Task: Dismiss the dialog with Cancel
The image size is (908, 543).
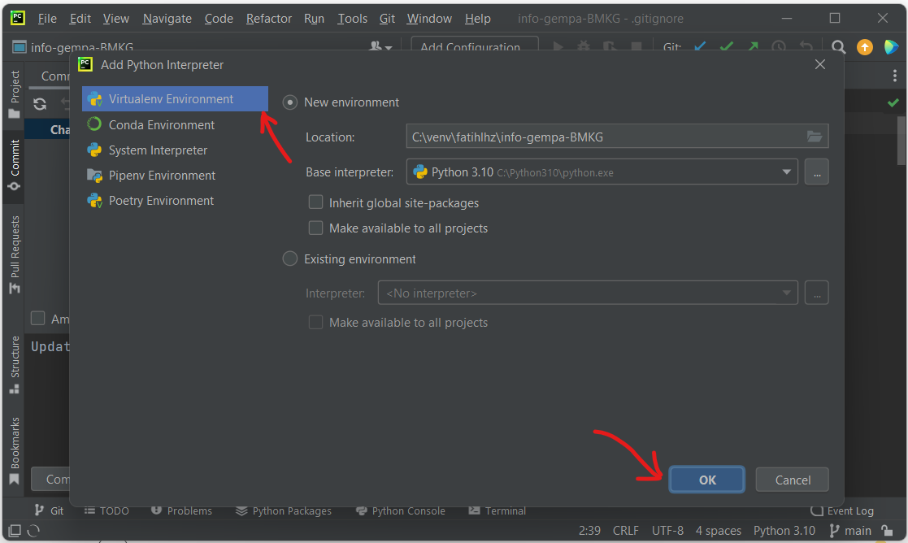Action: pyautogui.click(x=792, y=479)
